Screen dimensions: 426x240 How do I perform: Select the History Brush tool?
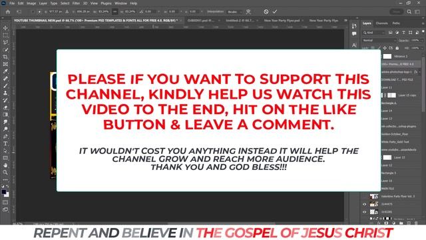[x=5, y=100]
